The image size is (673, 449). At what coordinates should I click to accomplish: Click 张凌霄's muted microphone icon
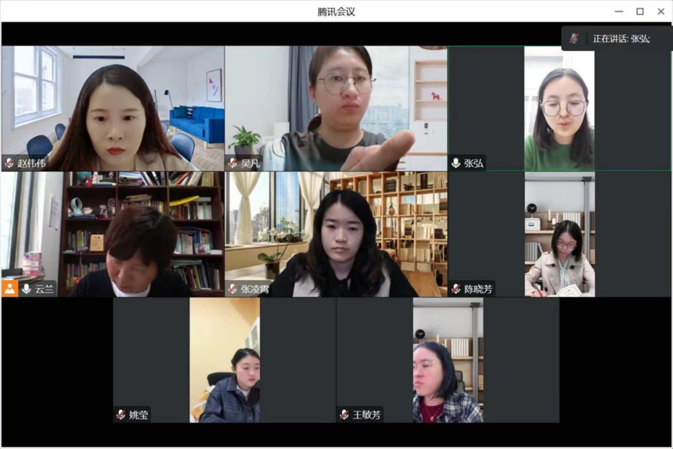(233, 289)
